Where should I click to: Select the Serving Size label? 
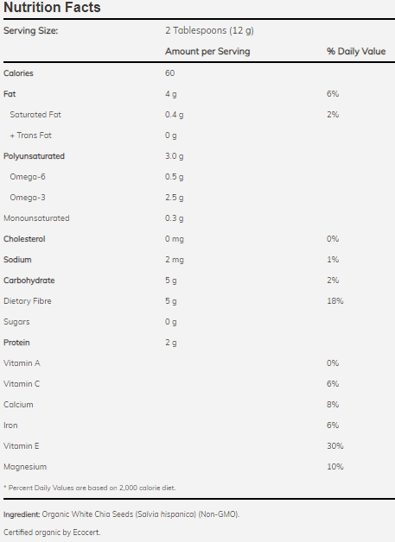31,31
